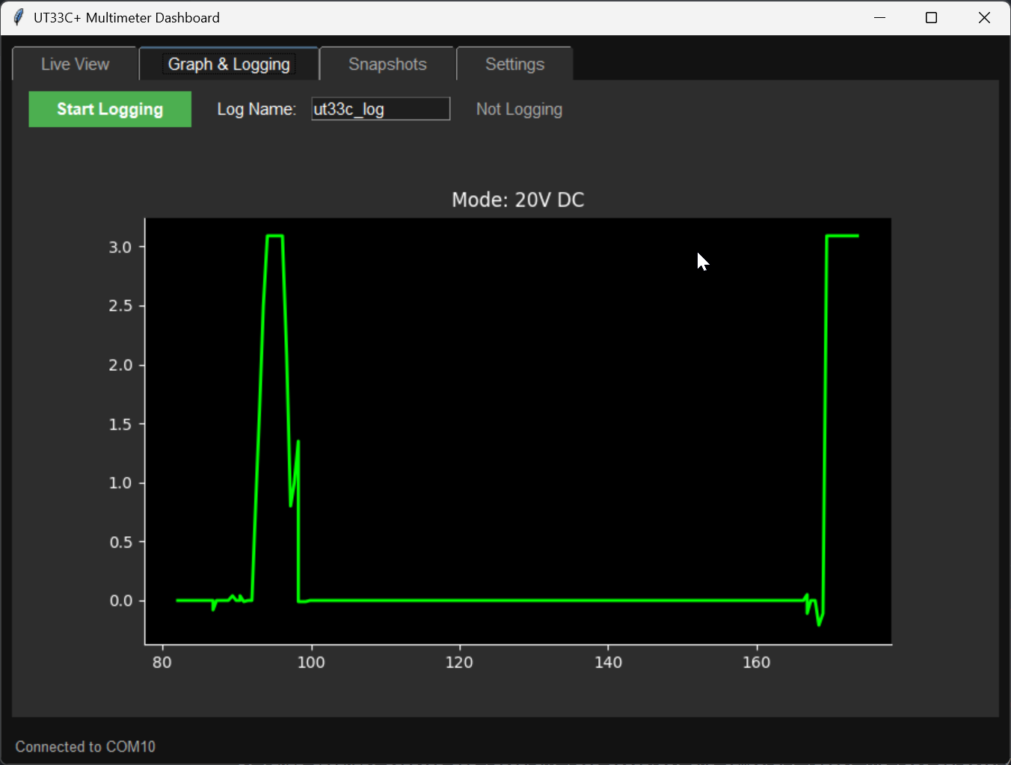Switch to the Live View tab
This screenshot has height=765, width=1011.
tap(75, 64)
